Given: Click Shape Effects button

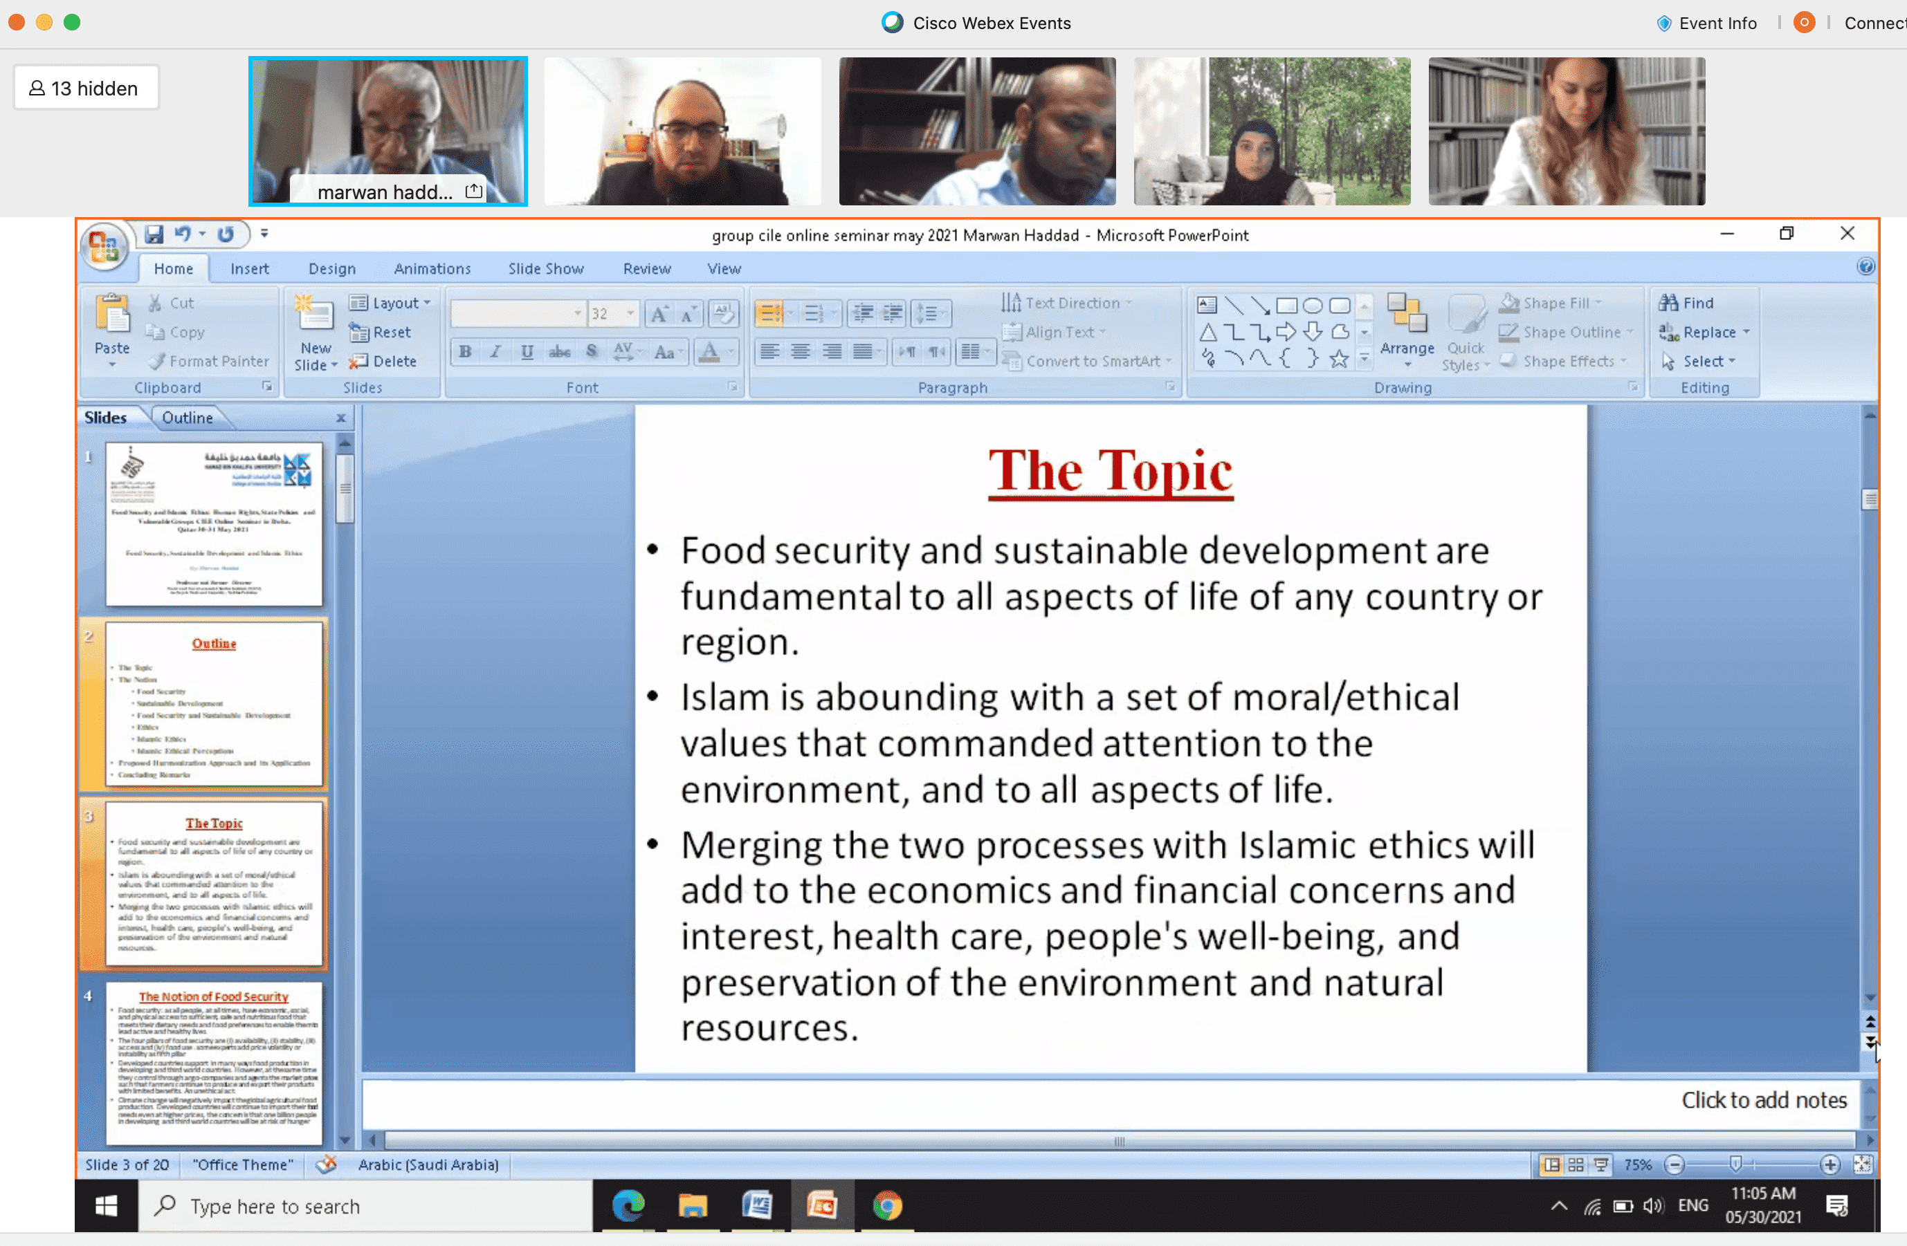Looking at the screenshot, I should point(1563,361).
